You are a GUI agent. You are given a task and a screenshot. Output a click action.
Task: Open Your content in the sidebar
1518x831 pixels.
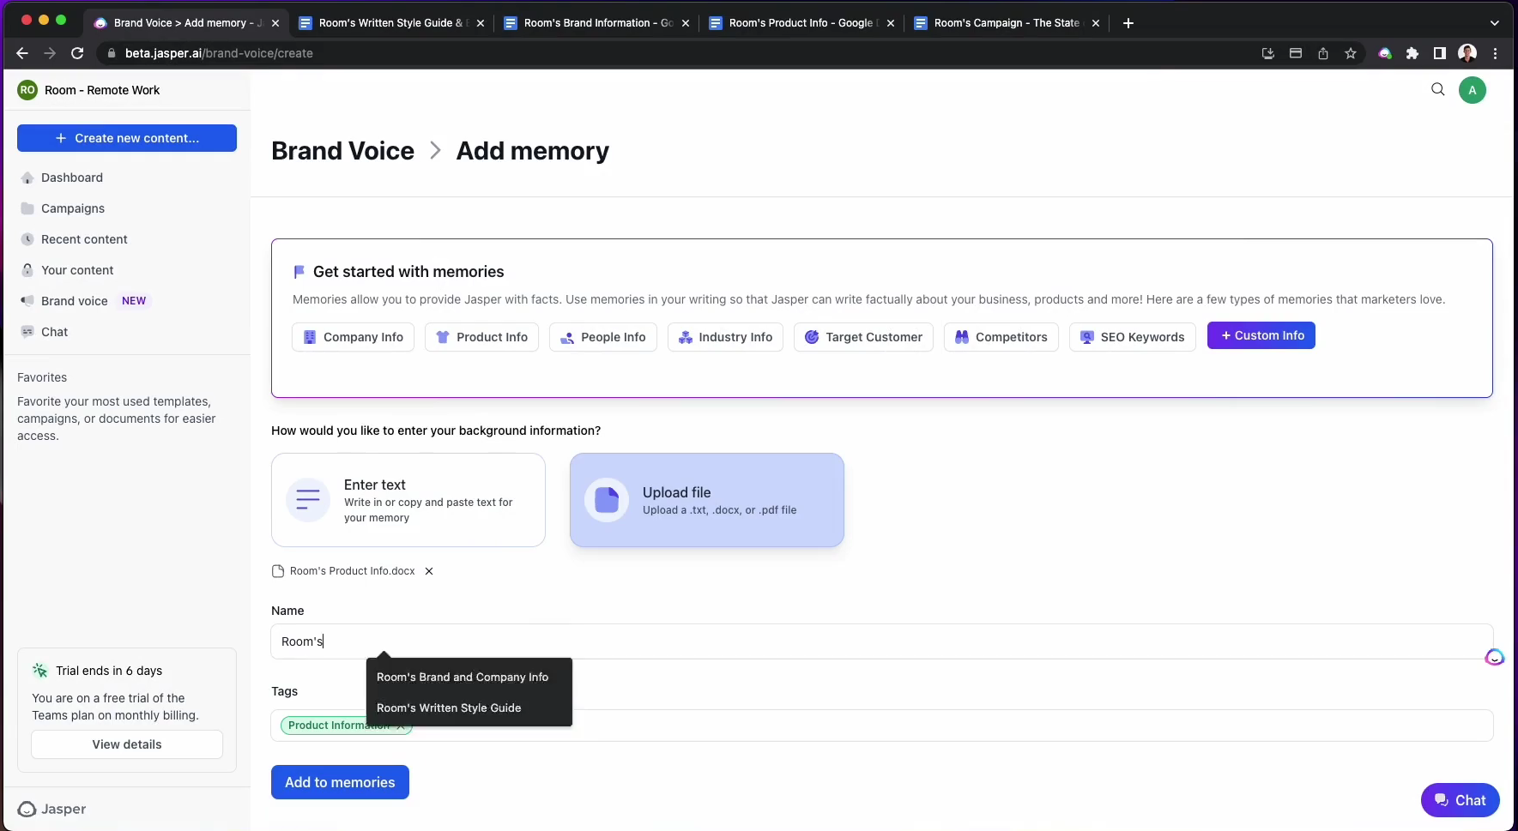pos(77,270)
